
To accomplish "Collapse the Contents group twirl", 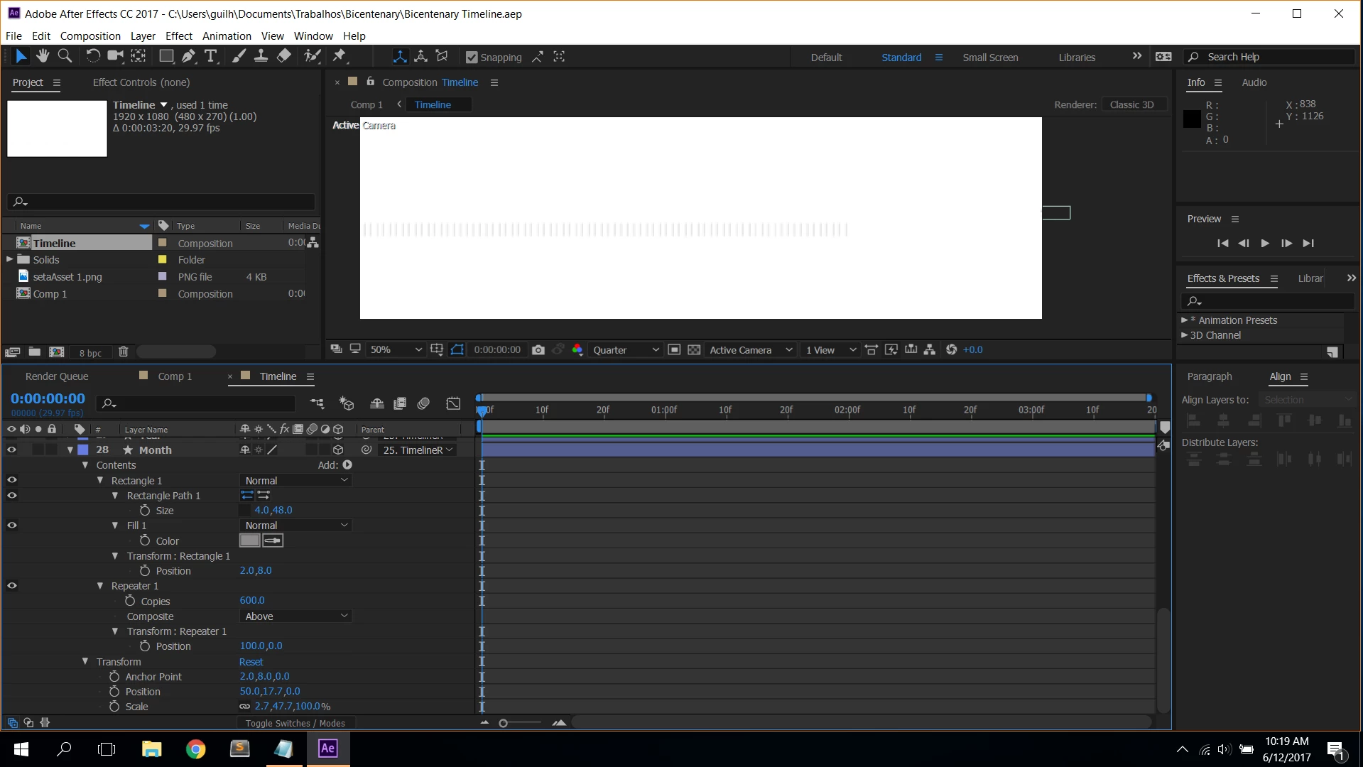I will coord(85,465).
